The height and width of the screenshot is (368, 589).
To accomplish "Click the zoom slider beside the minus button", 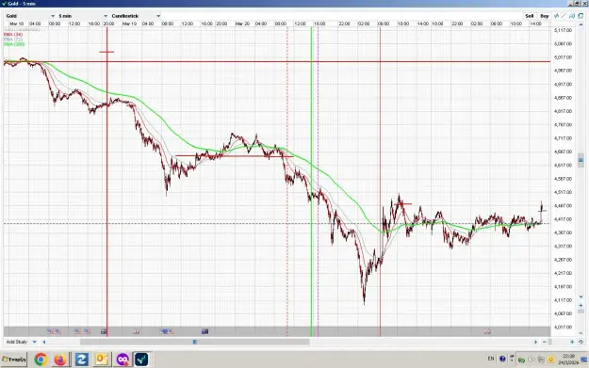I will tap(550, 342).
